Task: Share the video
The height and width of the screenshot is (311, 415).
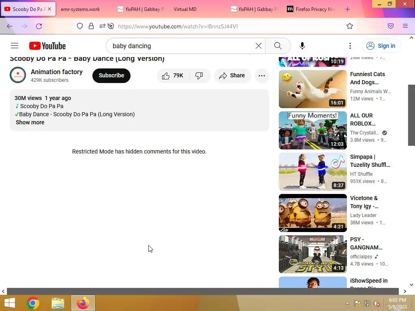Action: click(x=232, y=76)
